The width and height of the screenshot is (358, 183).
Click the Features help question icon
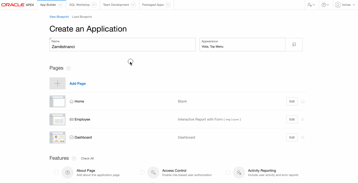point(74,158)
